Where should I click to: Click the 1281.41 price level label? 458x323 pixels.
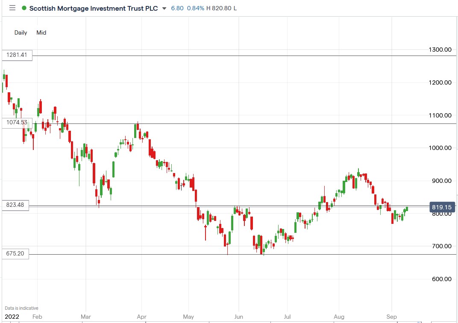tap(16, 55)
